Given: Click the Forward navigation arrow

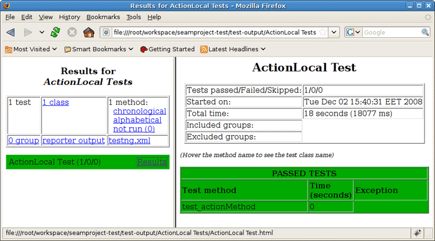Looking at the screenshot, I should coord(28,32).
